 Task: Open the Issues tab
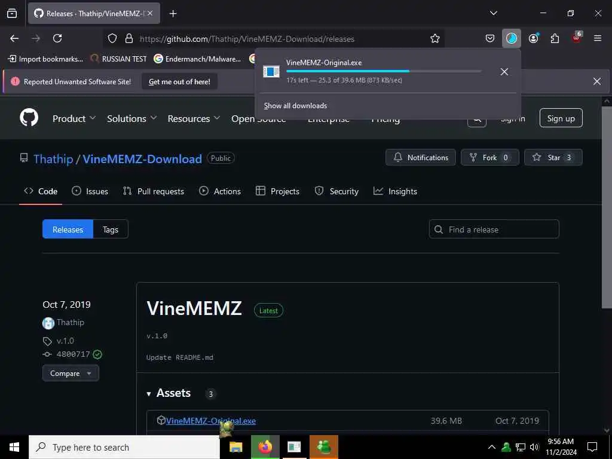90,191
